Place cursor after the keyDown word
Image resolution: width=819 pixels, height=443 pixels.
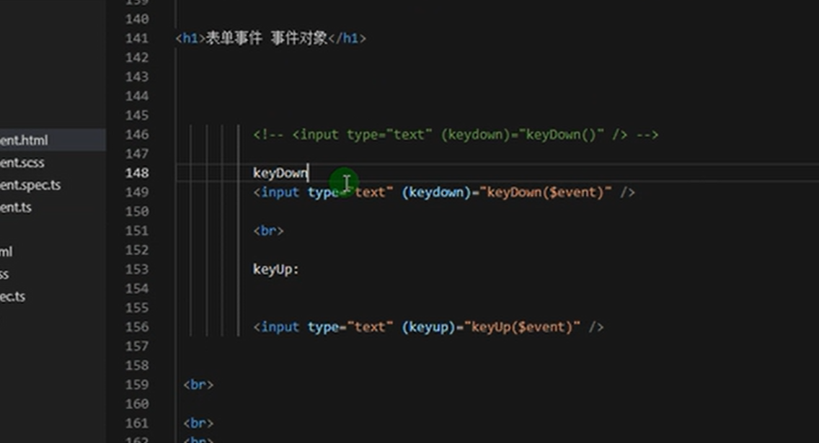point(309,173)
